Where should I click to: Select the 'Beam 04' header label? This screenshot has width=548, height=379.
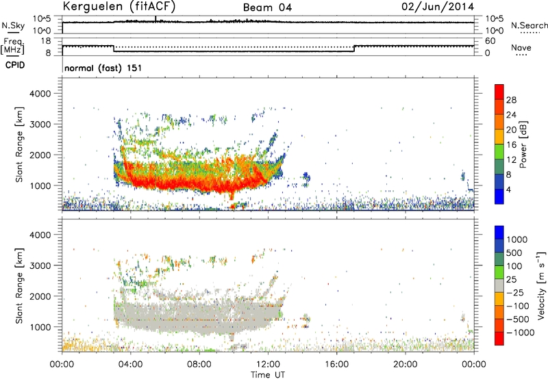click(x=267, y=8)
